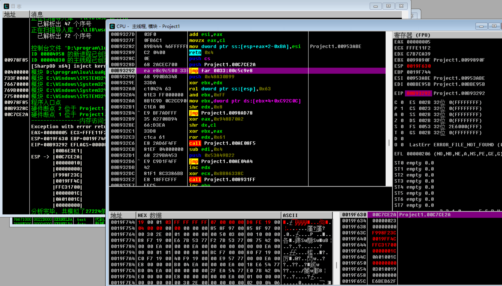Click the 日志 log window title bar icon
The image size is (502, 286).
[x=6, y=6]
